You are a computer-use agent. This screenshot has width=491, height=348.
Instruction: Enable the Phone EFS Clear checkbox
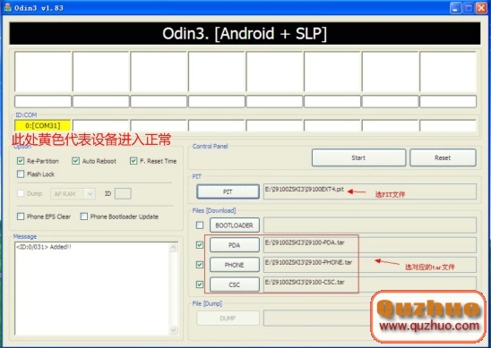pyautogui.click(x=21, y=216)
